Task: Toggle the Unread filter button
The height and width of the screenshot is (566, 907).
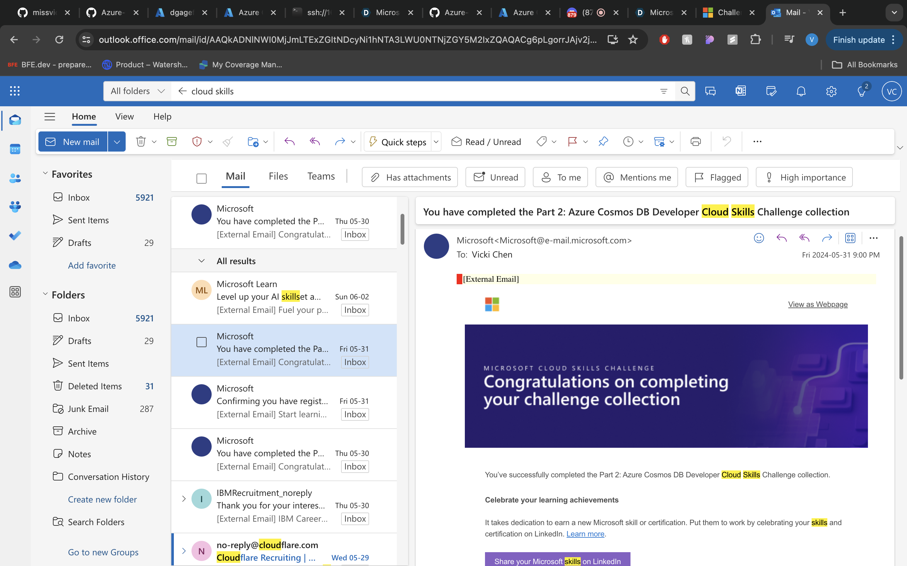Action: click(495, 177)
